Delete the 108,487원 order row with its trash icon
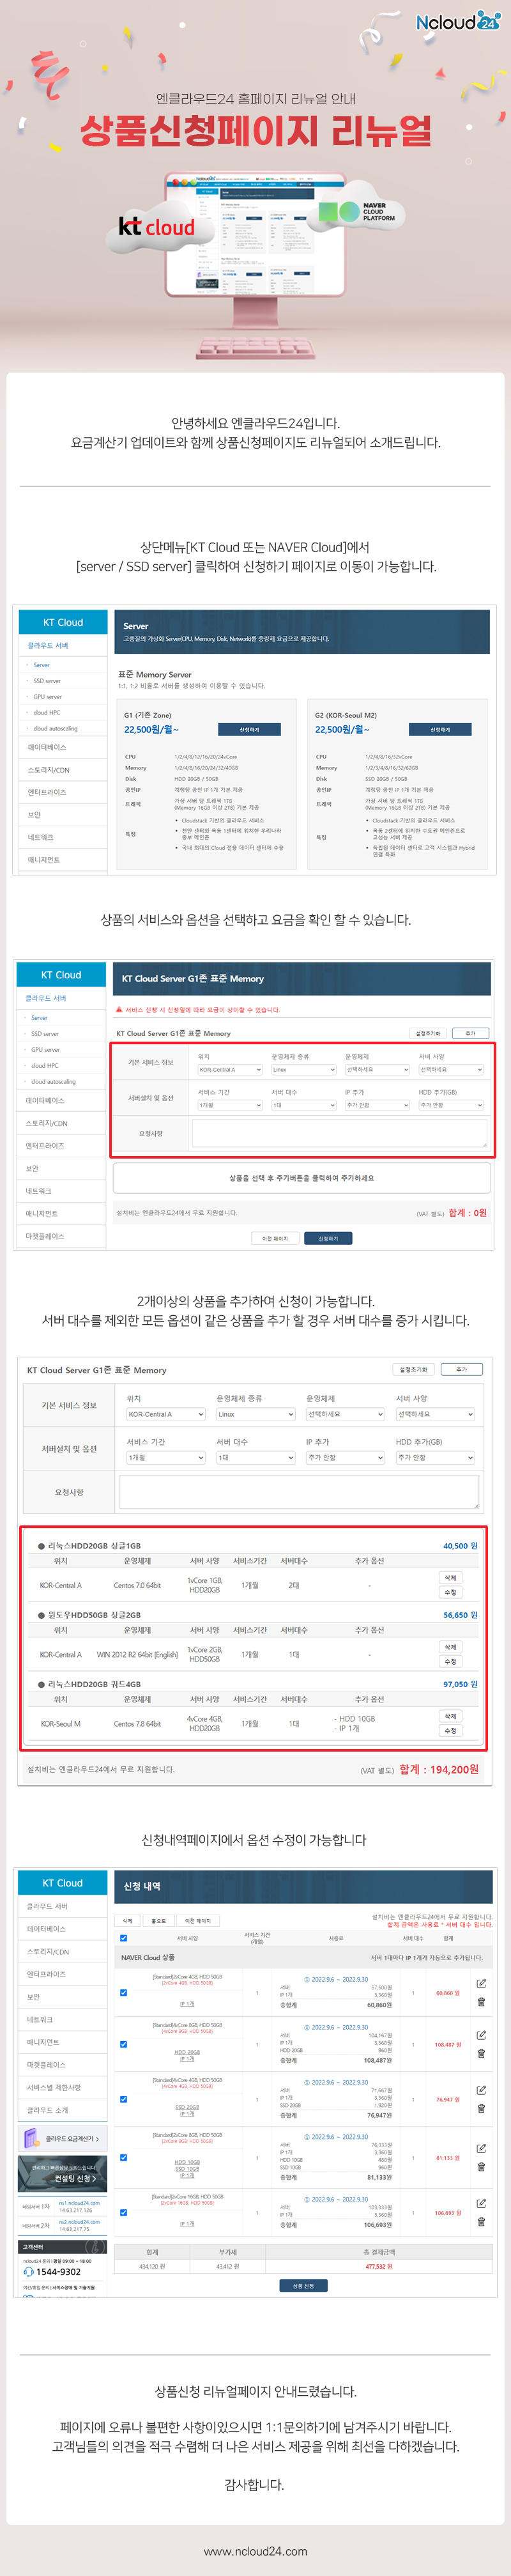Viewport: 511px width, 2576px height. pos(481,2053)
